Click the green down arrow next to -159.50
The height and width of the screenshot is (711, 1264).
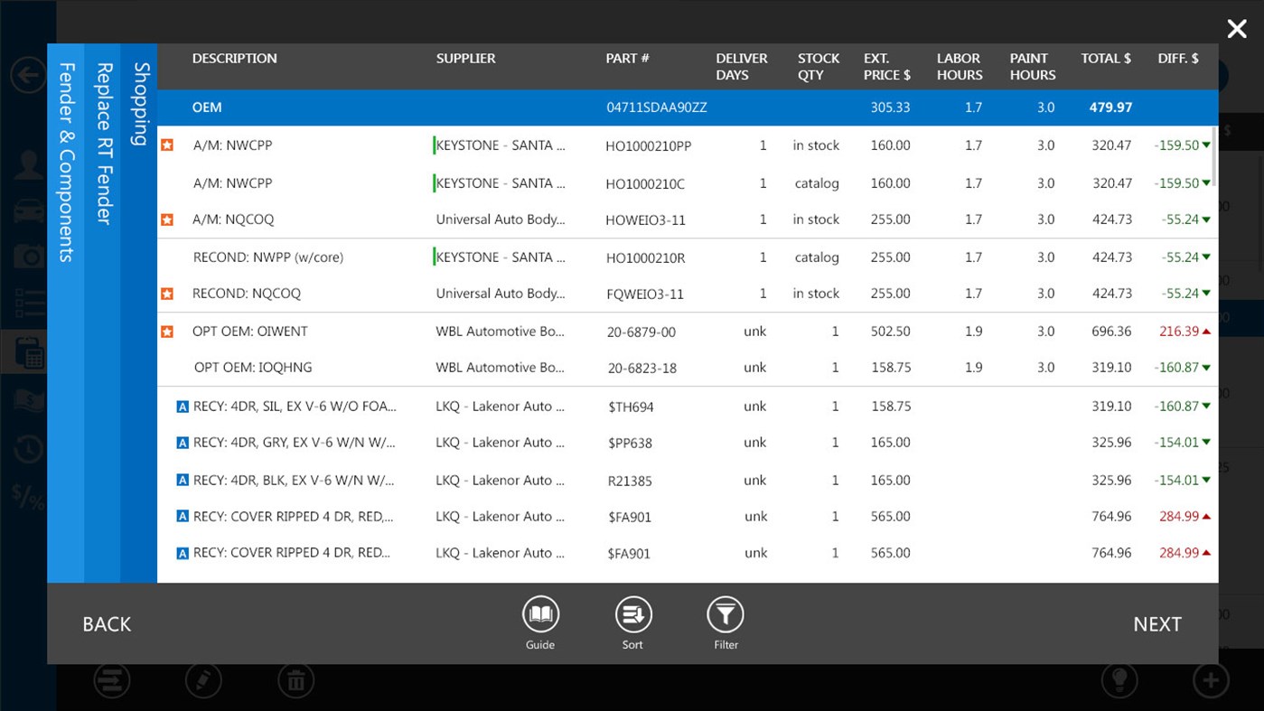(x=1207, y=145)
